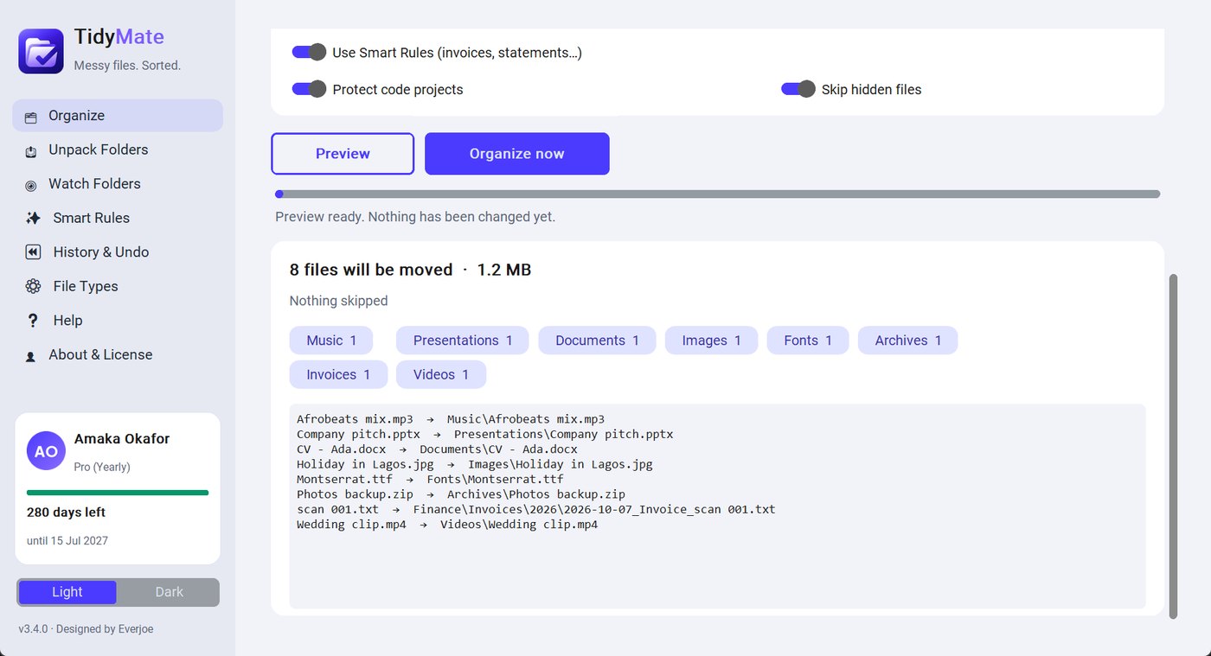This screenshot has width=1211, height=656.
Task: Click the scan 001.txt invoice preview line
Action: click(535, 509)
